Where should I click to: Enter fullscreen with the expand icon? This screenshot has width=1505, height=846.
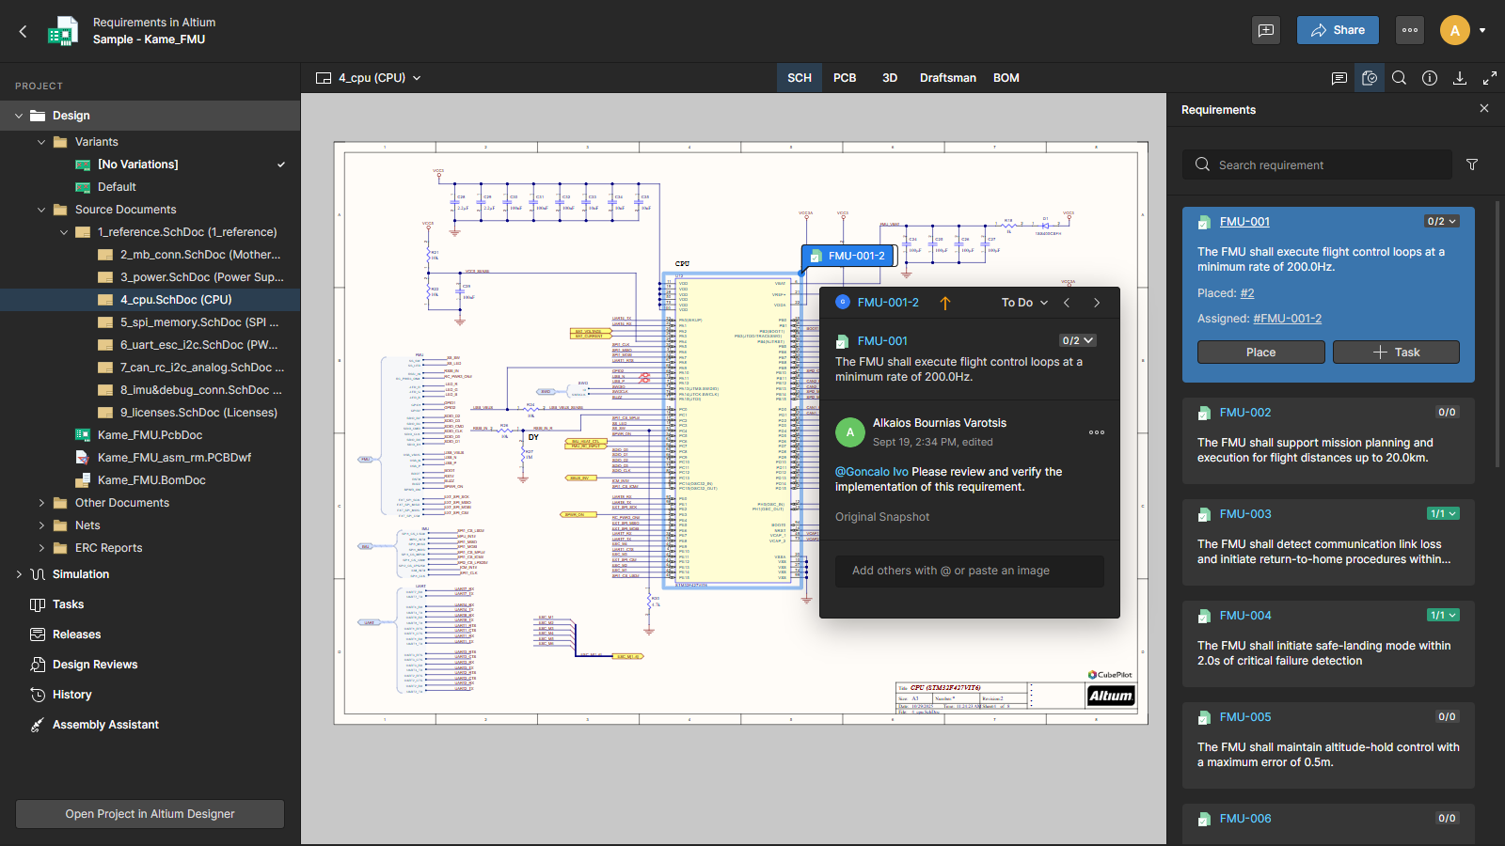click(x=1490, y=78)
